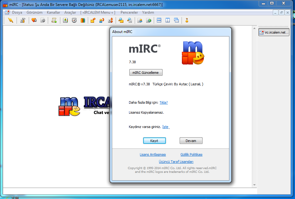
Task: Click the status window up scroll arrow
Action: coord(254,29)
